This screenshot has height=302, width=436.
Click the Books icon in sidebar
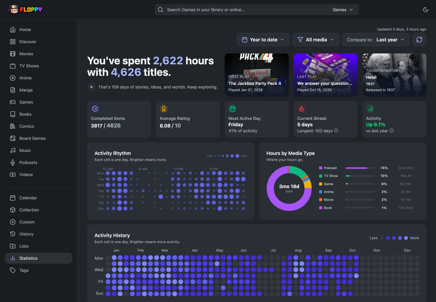(13, 114)
